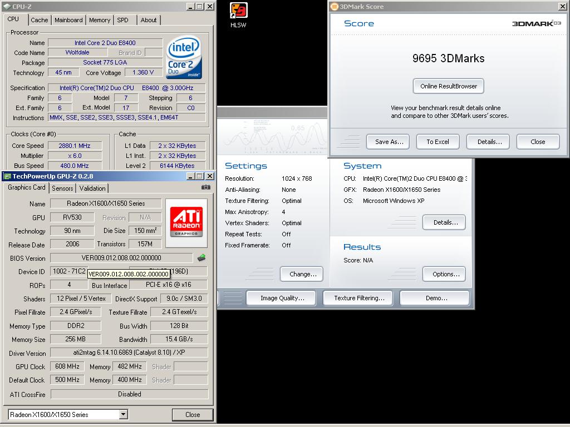
Task: Click the Level 2 cache 6144 KBytes value
Action: coord(178,166)
